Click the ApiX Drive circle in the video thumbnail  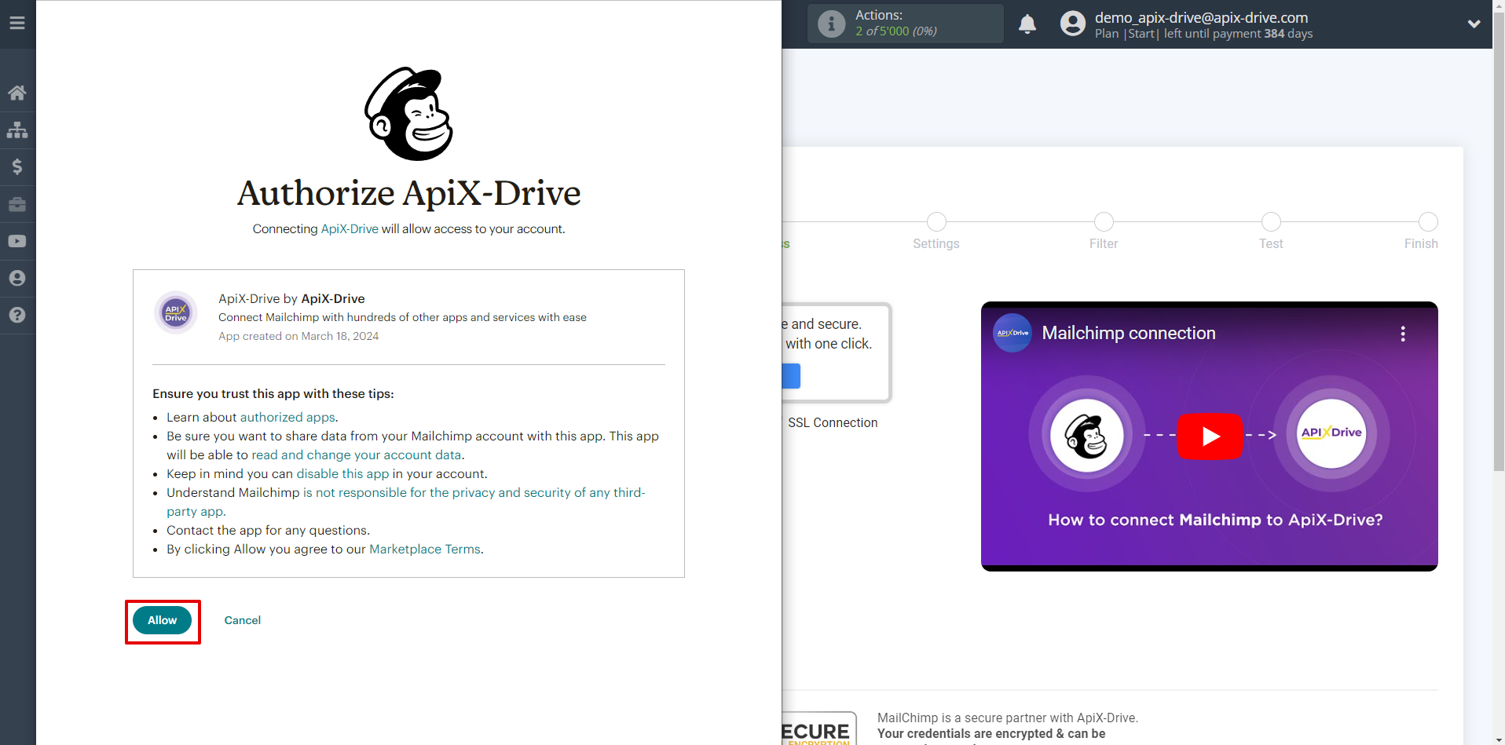(x=1331, y=433)
